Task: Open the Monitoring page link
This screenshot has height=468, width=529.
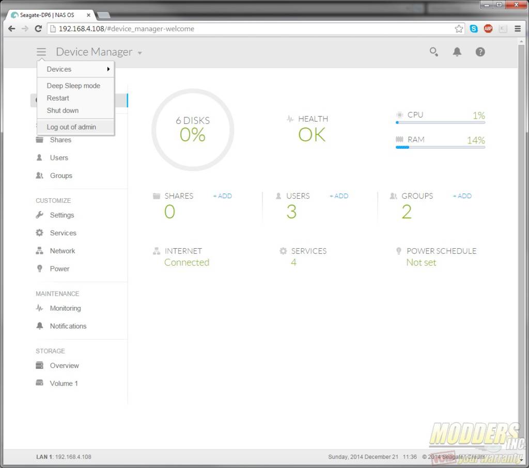Action: [x=65, y=308]
